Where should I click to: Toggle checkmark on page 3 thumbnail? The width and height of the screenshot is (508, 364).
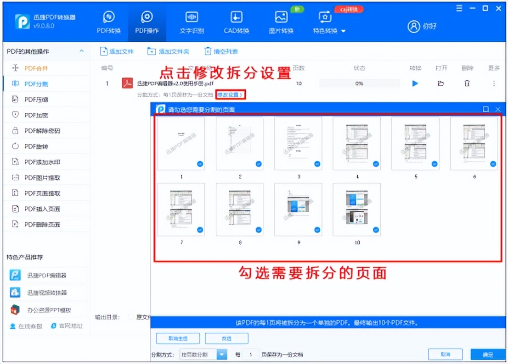317,164
